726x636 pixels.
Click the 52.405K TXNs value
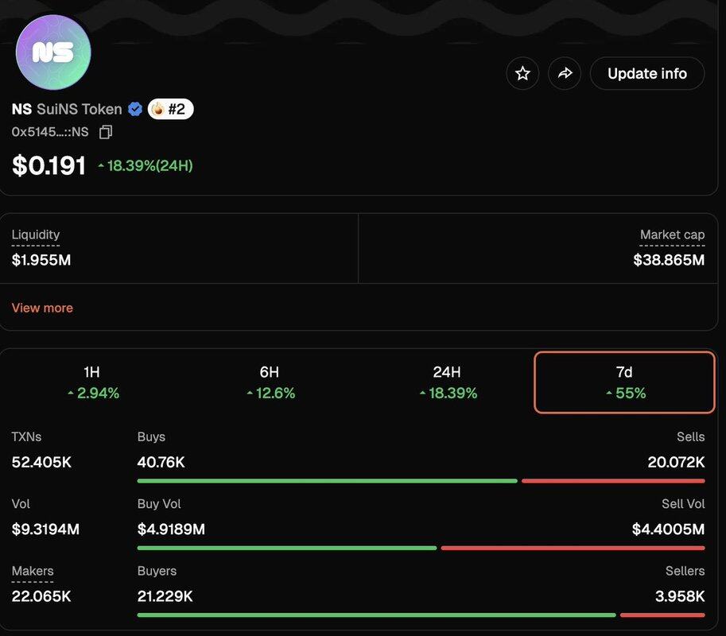pos(41,462)
